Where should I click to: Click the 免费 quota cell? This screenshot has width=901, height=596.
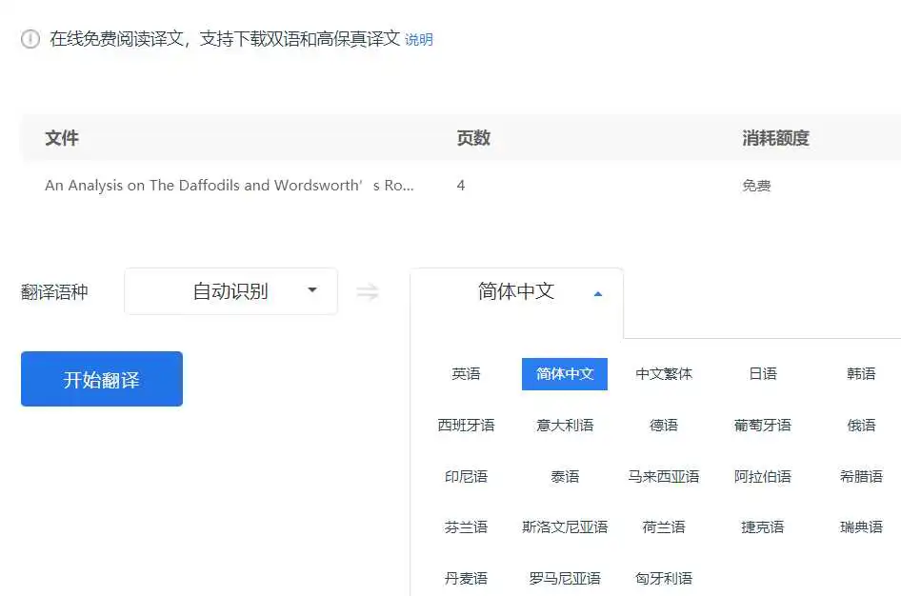pyautogui.click(x=756, y=186)
